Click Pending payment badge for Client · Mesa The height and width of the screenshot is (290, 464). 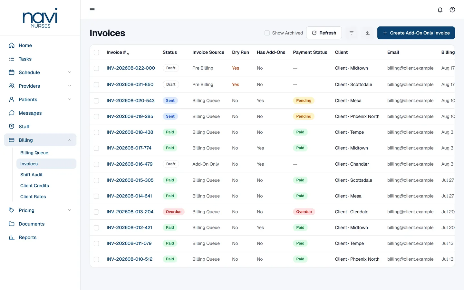pos(304,101)
